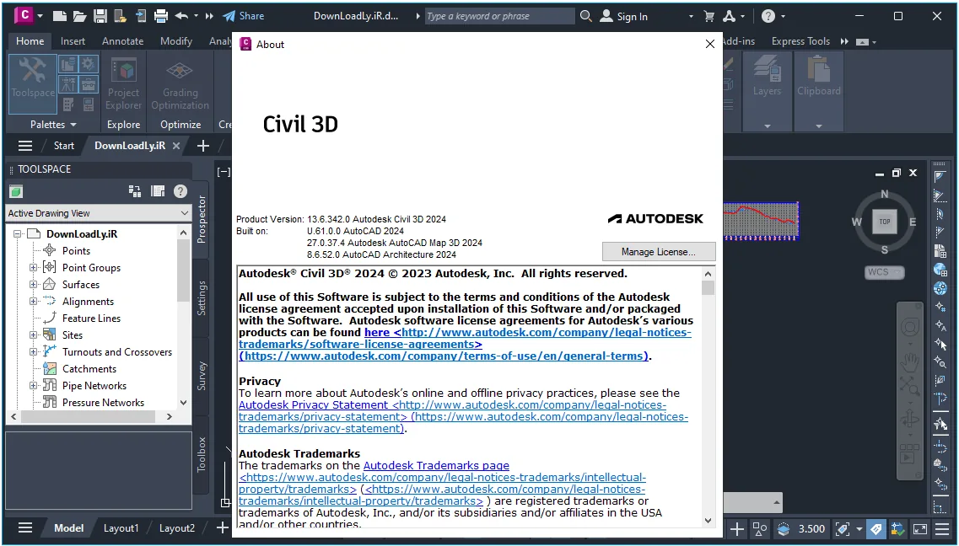Open the Autodesk Trademarks page link
Image resolution: width=959 pixels, height=546 pixels.
436,465
